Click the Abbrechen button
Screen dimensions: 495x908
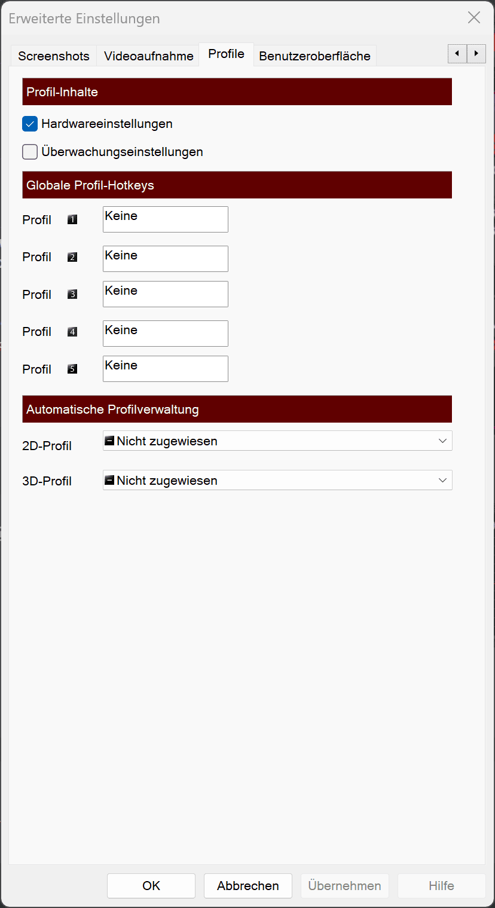click(247, 886)
